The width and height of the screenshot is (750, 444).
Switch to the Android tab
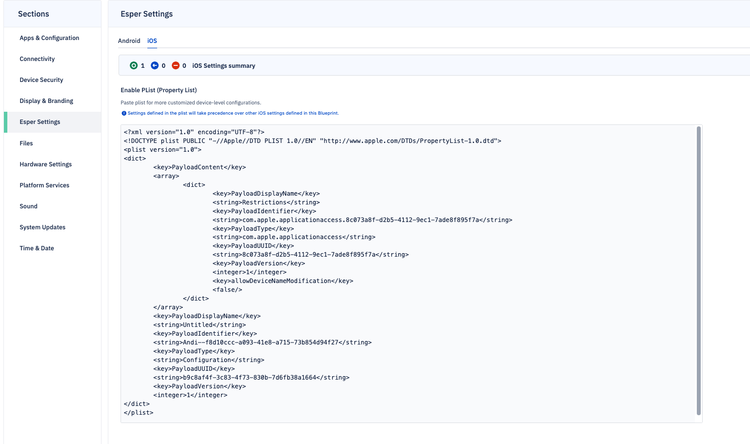tap(129, 41)
